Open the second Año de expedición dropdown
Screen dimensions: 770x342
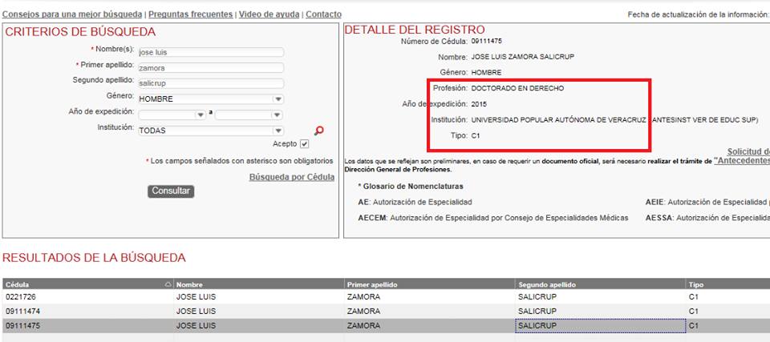278,115
